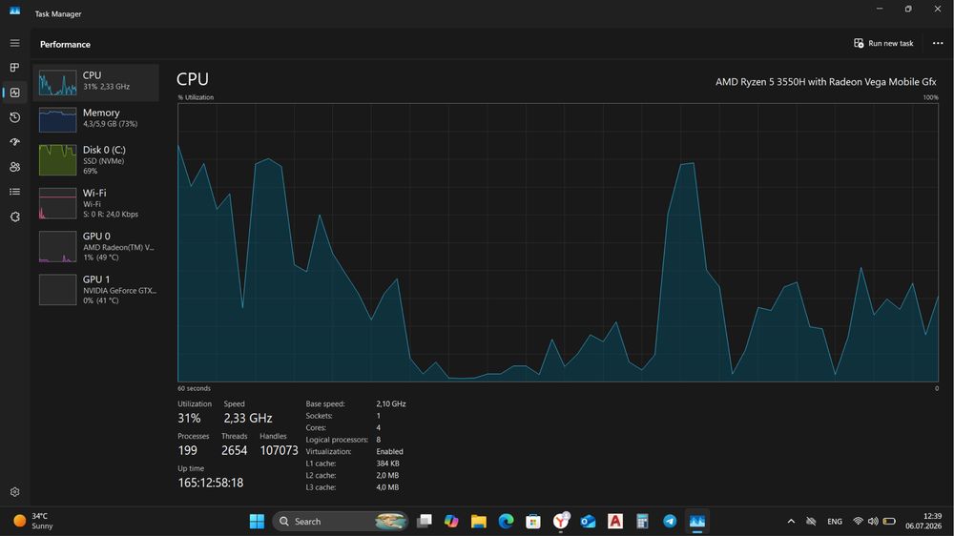Screen dimensions: 954x536
Task: Select the Memory performance item
Action: click(x=96, y=120)
